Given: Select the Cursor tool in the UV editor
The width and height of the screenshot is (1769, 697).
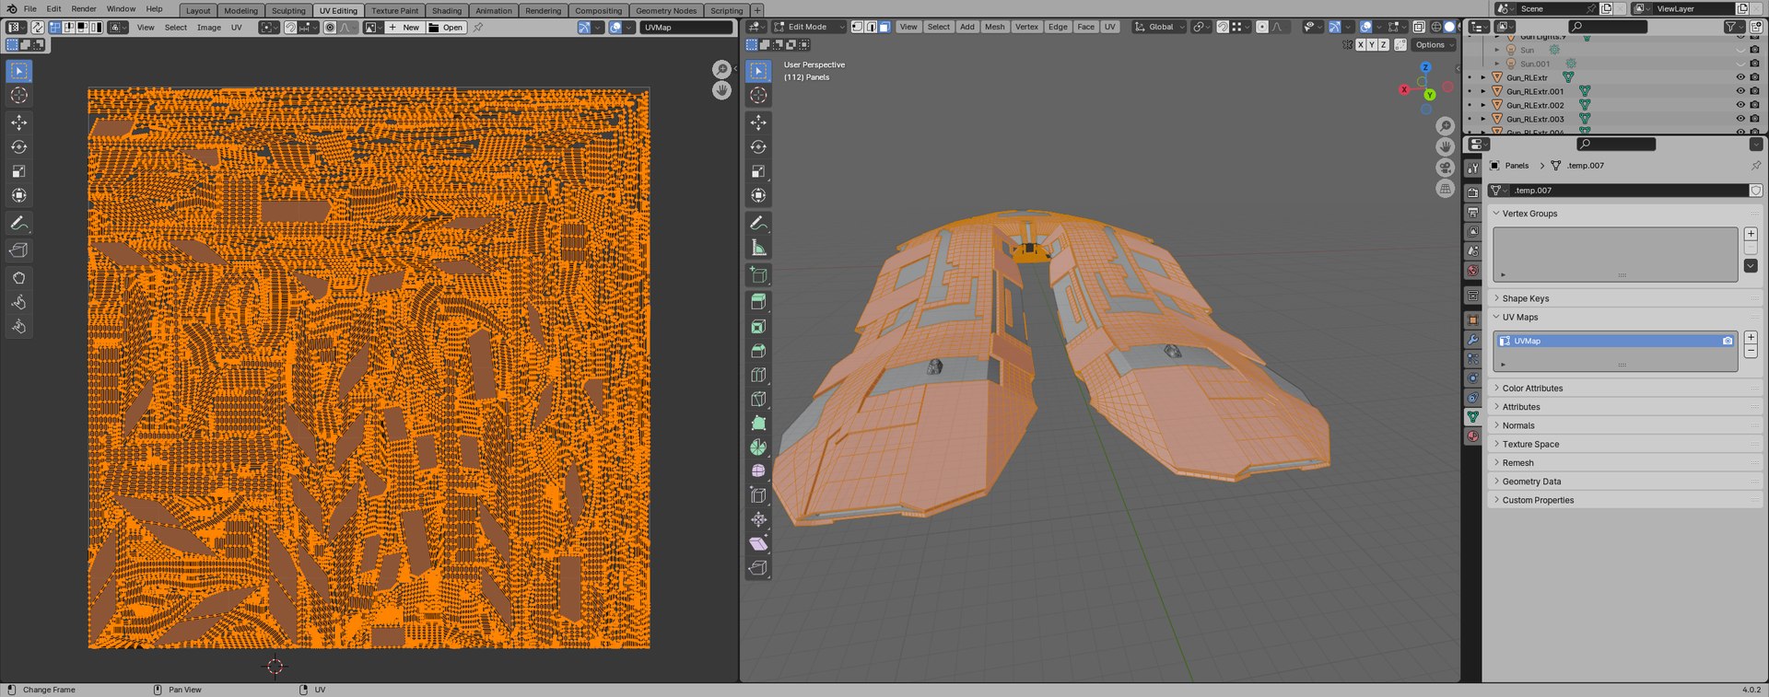Looking at the screenshot, I should point(18,96).
